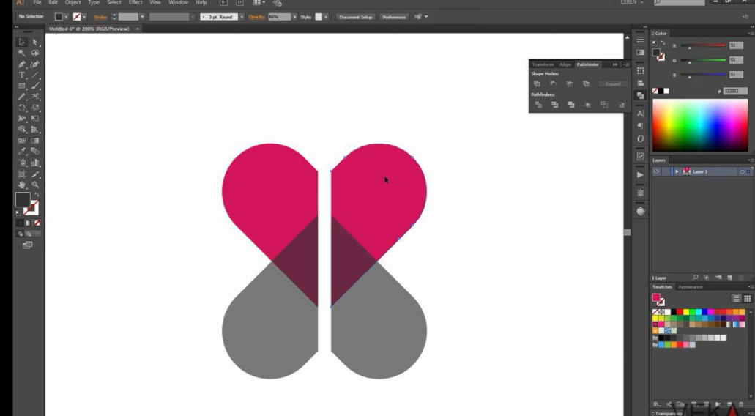
Task: Open the Style dropdown arrow
Action: pyautogui.click(x=326, y=17)
